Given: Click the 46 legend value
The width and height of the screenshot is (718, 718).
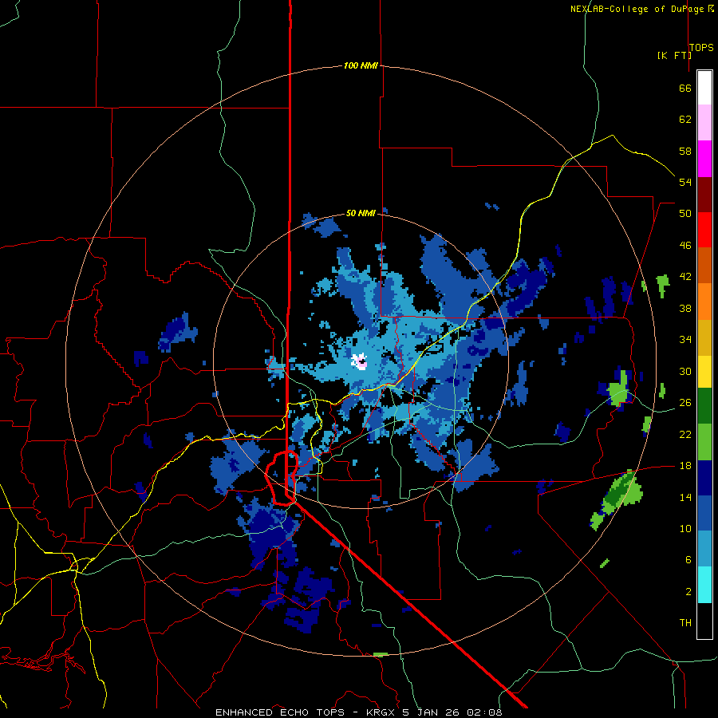Looking at the screenshot, I should (x=685, y=246).
